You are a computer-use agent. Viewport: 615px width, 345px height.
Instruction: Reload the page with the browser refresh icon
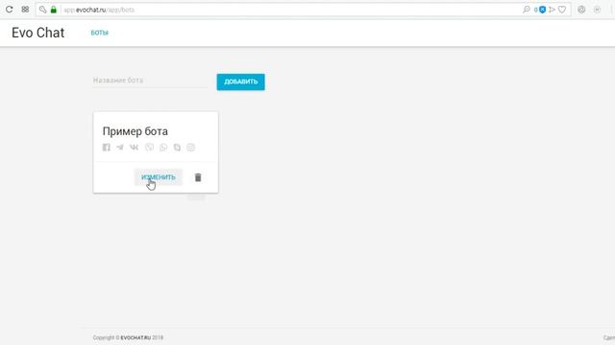9,10
